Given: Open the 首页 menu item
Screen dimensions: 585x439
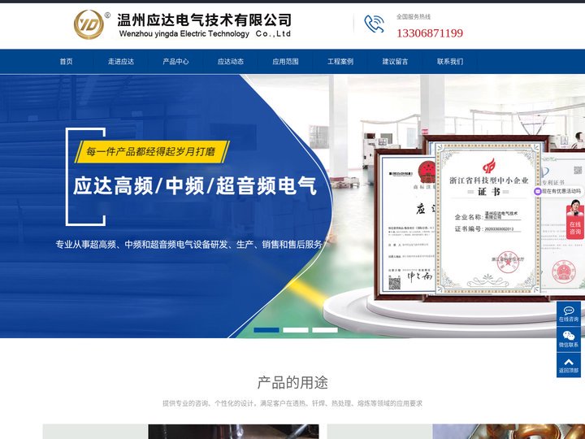Looking at the screenshot, I should [66, 62].
